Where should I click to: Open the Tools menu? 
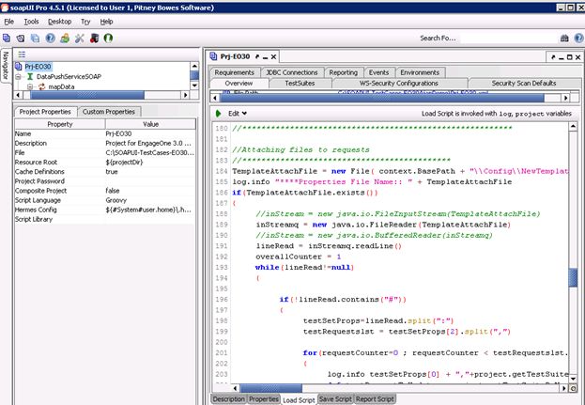(x=31, y=22)
